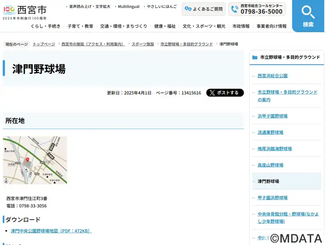The width and height of the screenshot is (327, 245).
Task: Open 鳴尾浜臨海野球場 sidebar link
Action: click(x=274, y=149)
